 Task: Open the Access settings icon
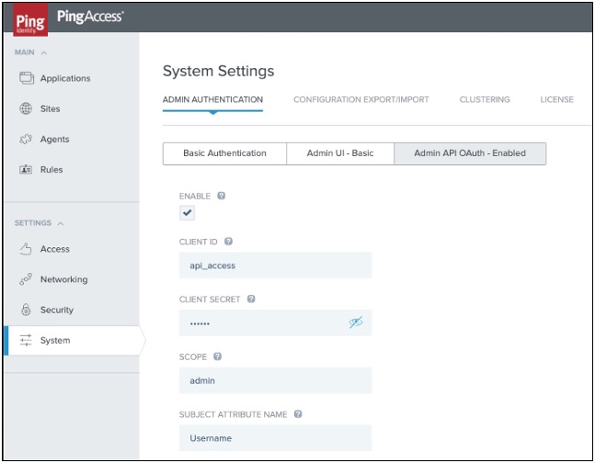click(26, 249)
